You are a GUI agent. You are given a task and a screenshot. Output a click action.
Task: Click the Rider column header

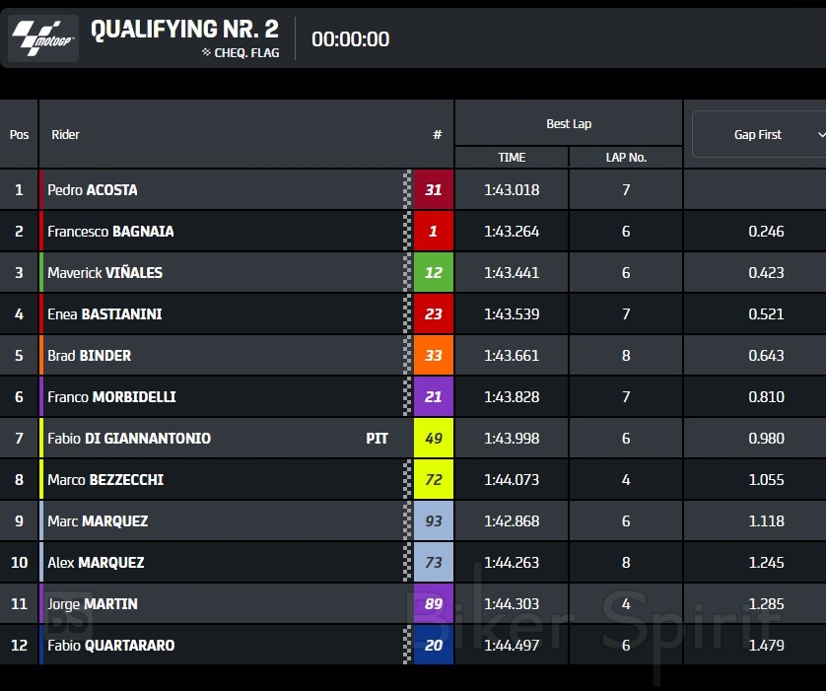66,134
